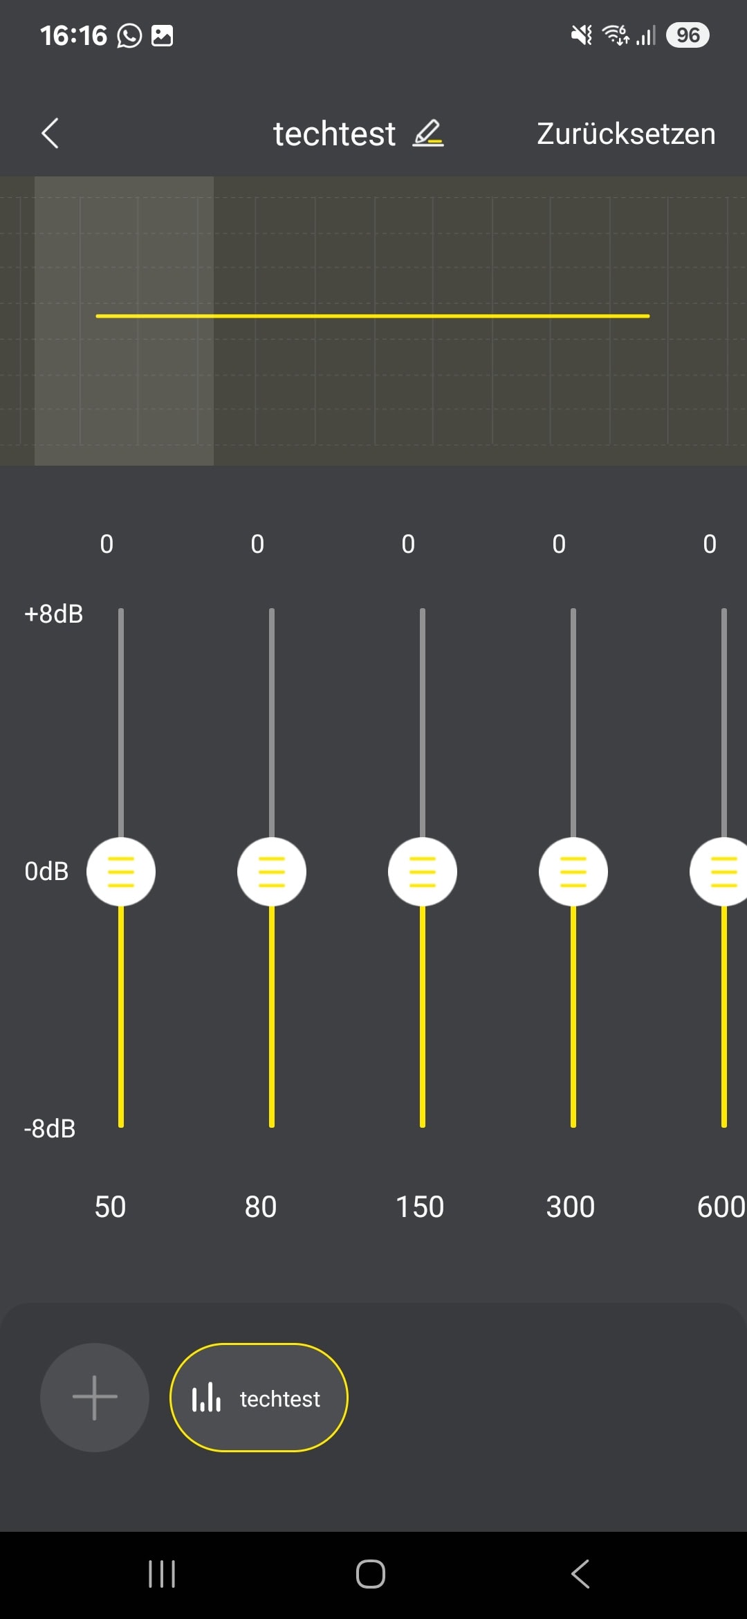Tap the top of the 150 Hz slider track
This screenshot has width=747, height=1619.
tap(423, 616)
